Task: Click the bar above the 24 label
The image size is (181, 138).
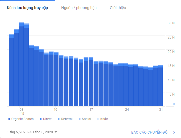Action: click(x=126, y=85)
